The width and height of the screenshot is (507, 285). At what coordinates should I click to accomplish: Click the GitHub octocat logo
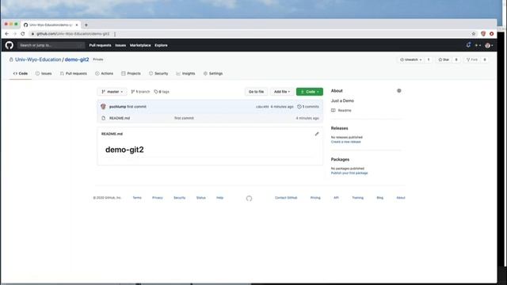10,45
